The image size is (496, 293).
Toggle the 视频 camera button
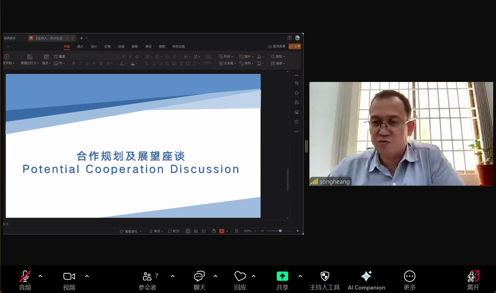click(x=69, y=277)
